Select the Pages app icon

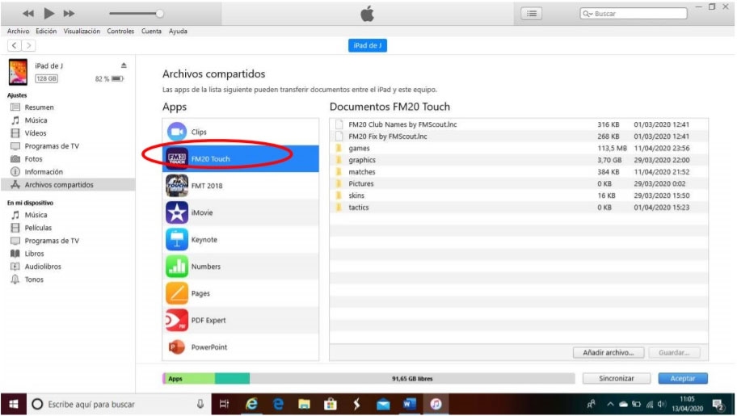click(x=176, y=293)
